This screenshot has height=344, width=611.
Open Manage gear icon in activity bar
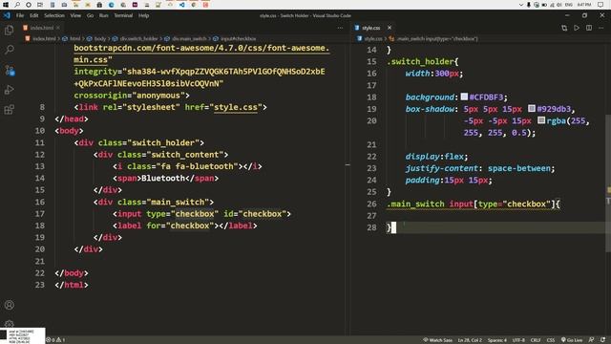pyautogui.click(x=9, y=324)
